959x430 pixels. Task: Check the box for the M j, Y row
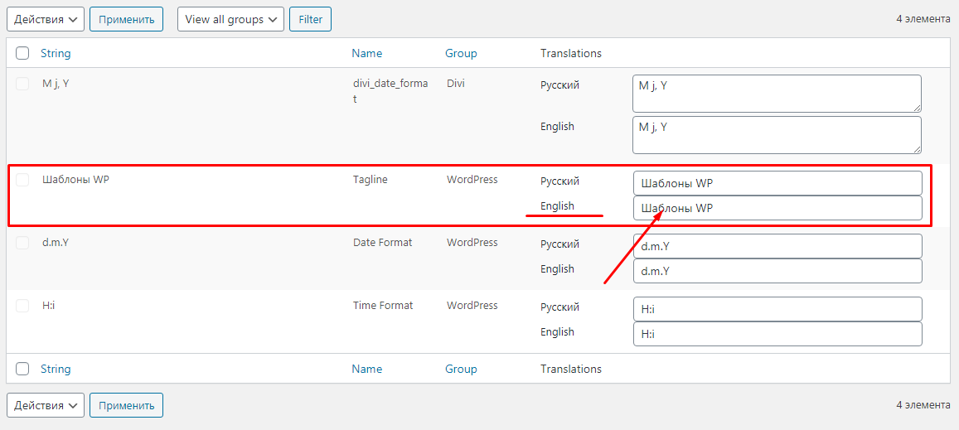pyautogui.click(x=22, y=84)
